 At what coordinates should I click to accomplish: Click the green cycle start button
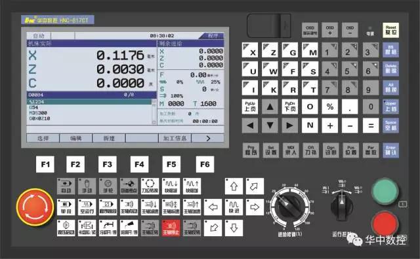point(385,191)
